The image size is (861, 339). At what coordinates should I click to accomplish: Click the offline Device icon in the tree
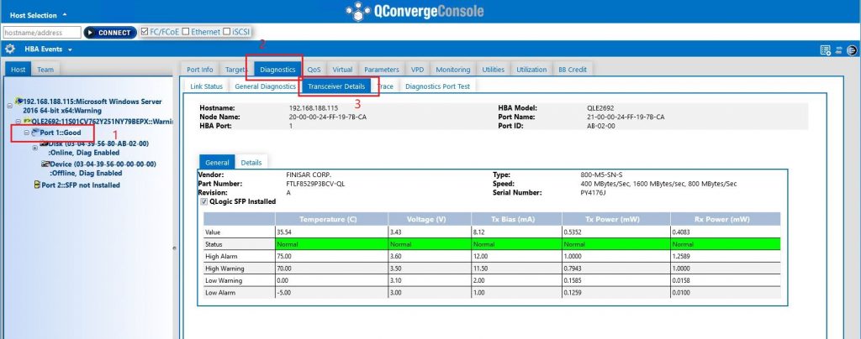click(x=45, y=164)
